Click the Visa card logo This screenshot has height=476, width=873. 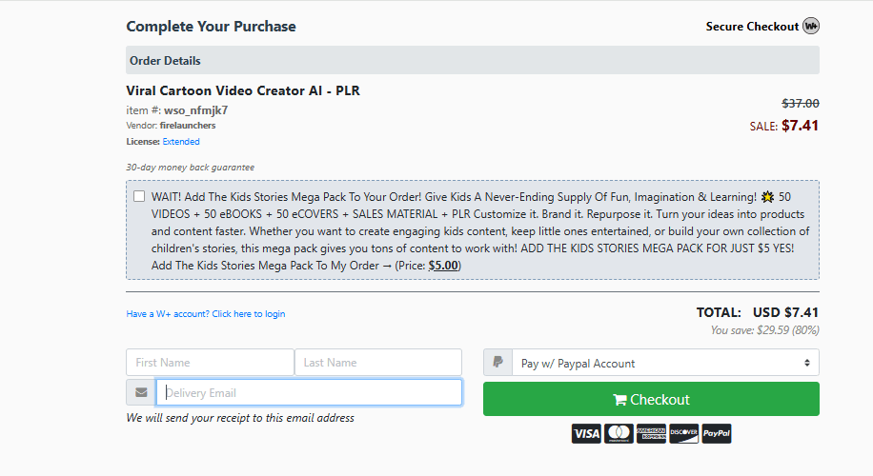coord(586,434)
